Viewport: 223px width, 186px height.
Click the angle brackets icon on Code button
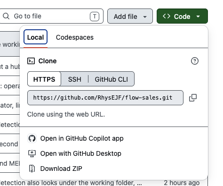coord(167,16)
